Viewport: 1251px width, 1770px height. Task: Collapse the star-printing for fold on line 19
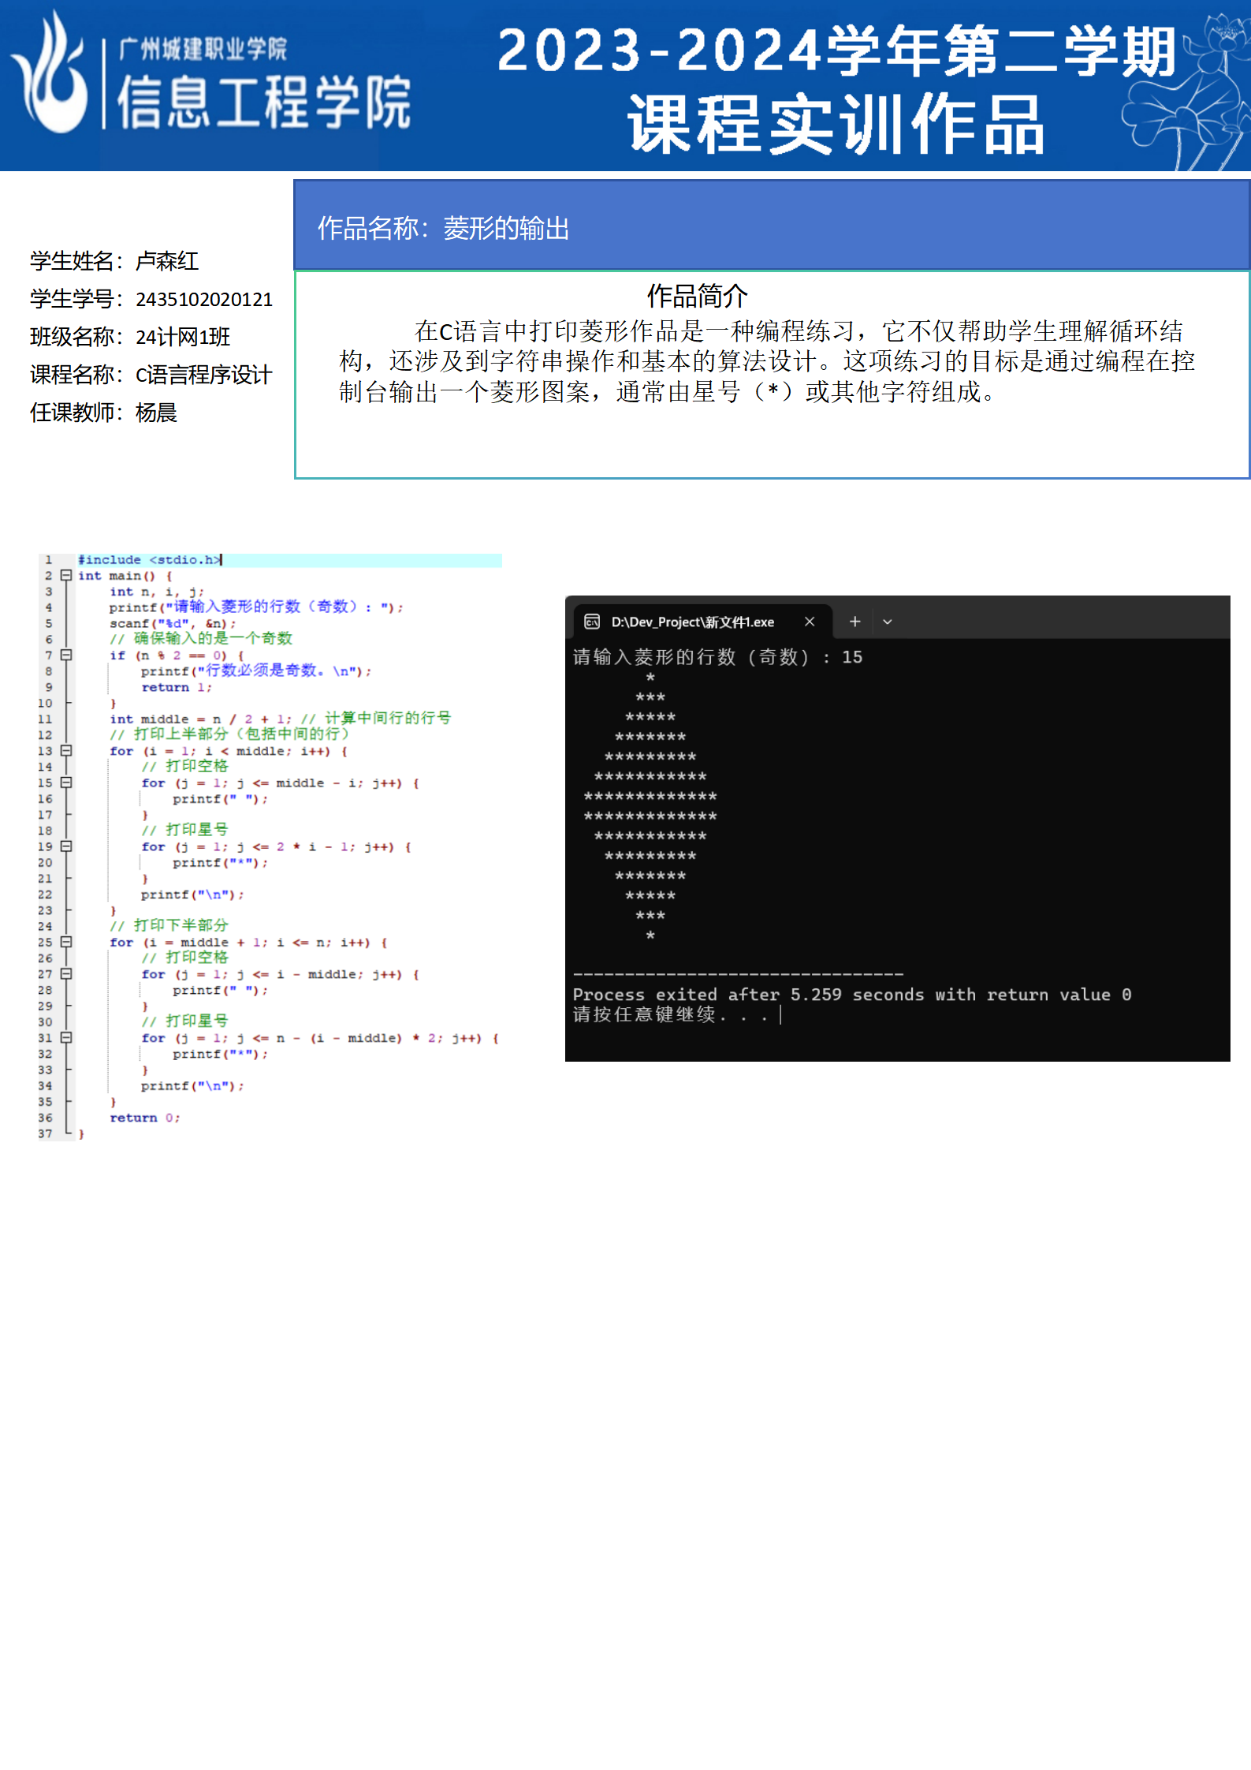pyautogui.click(x=67, y=846)
